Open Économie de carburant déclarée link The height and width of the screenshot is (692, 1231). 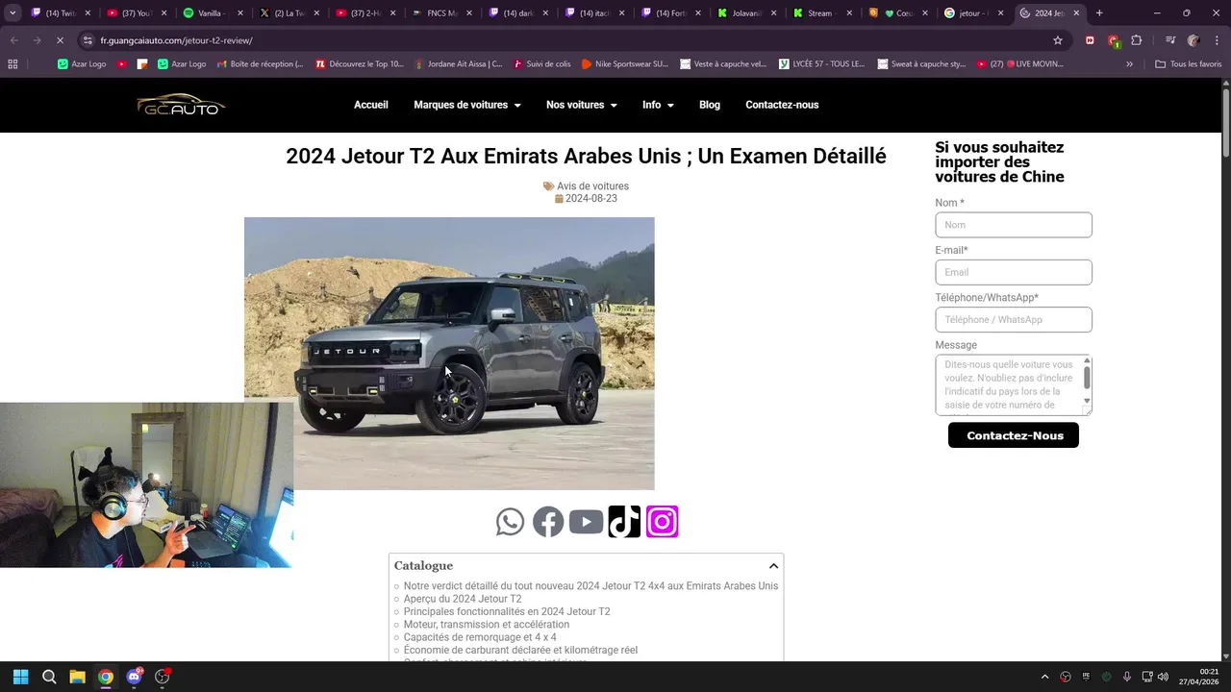pos(520,651)
